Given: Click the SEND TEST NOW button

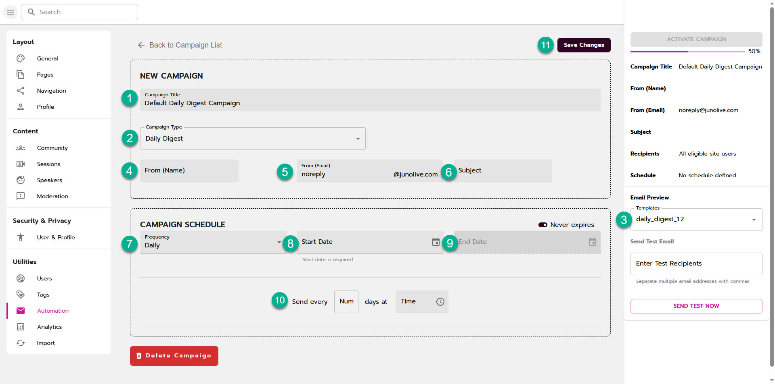Looking at the screenshot, I should coord(696,306).
